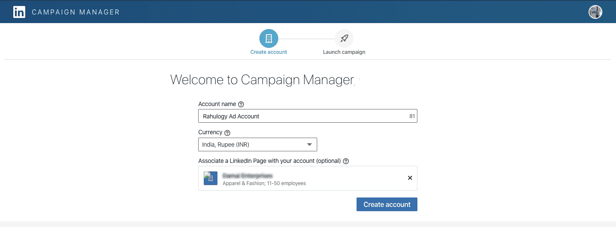Open the profile avatar menu
This screenshot has width=616, height=227.
595,12
